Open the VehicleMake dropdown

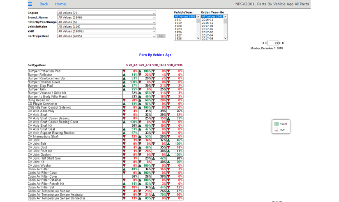tap(106, 27)
